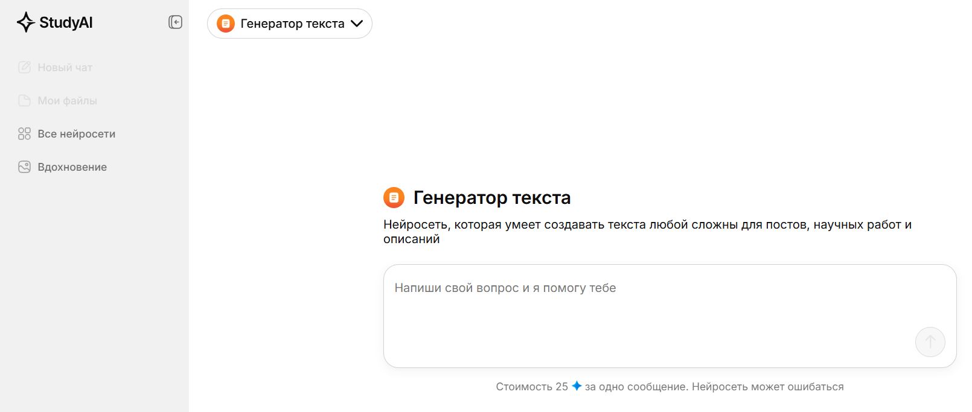Click the blue star credits icon
The image size is (972, 412).
[x=577, y=386]
